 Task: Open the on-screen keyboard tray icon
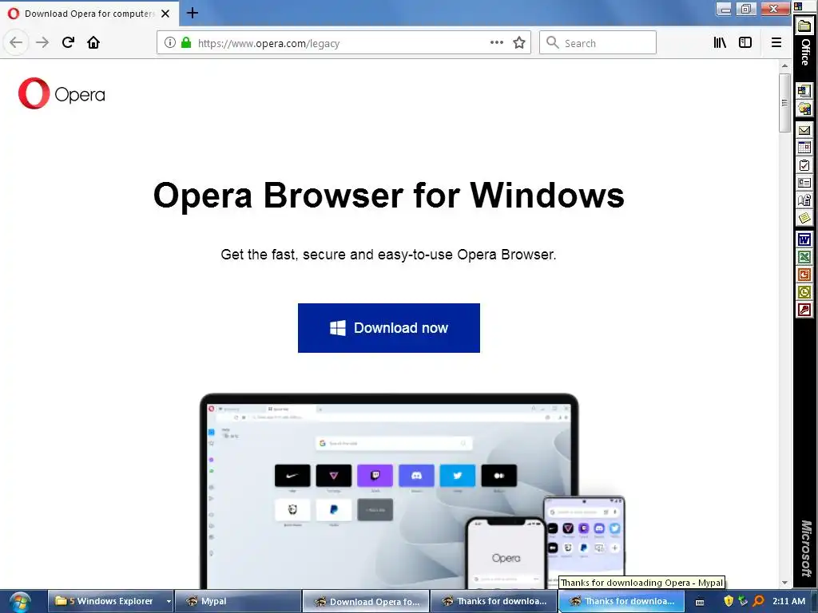click(700, 602)
